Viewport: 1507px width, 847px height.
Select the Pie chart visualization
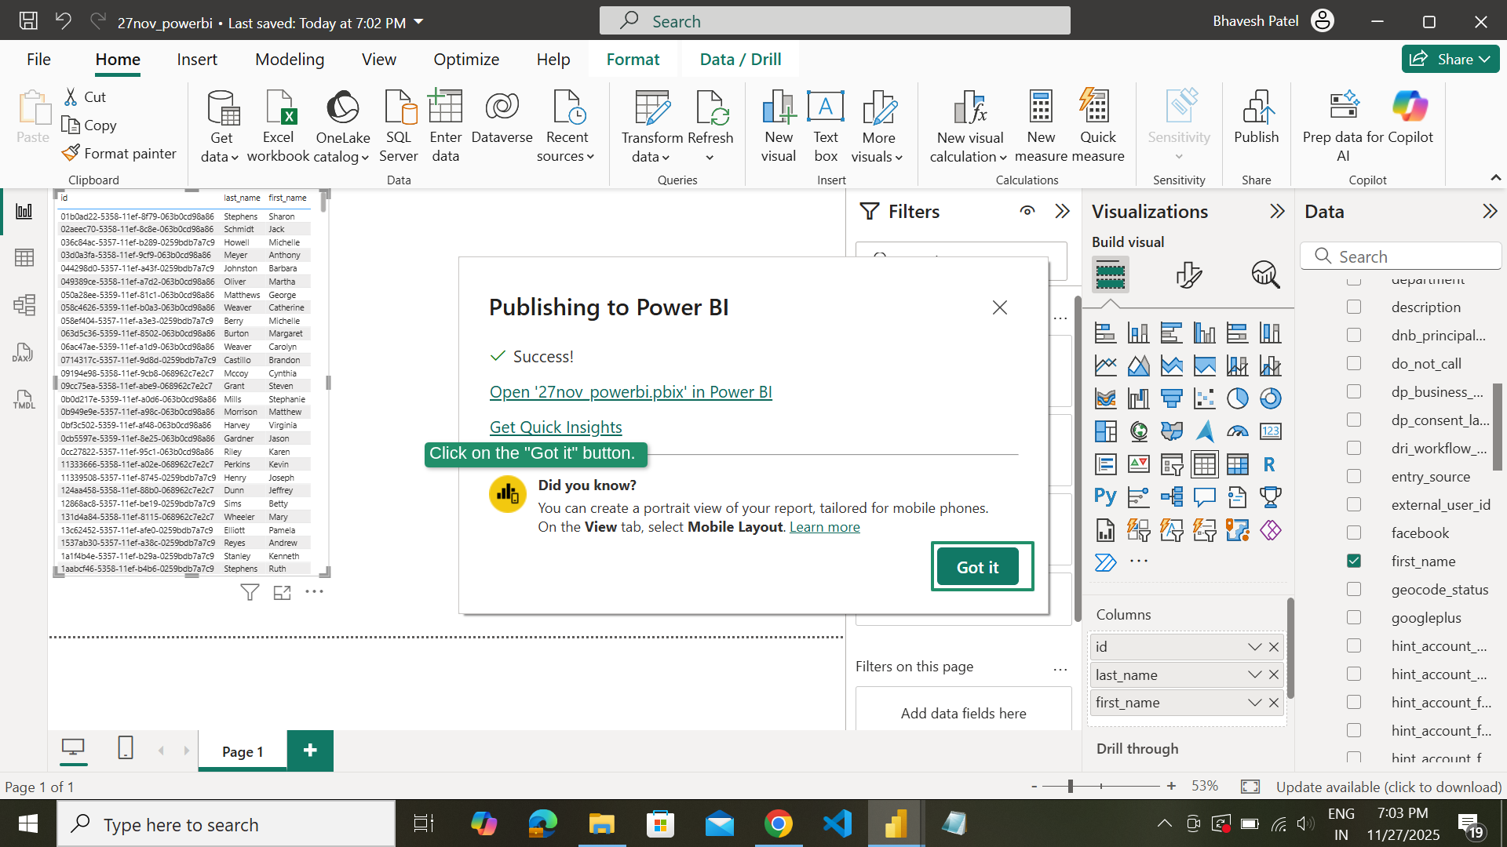click(1238, 398)
